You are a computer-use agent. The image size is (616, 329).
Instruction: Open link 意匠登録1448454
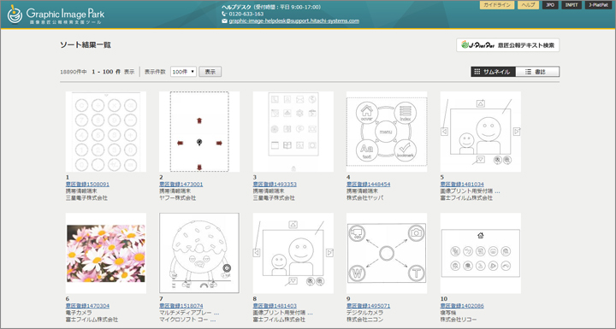click(369, 184)
